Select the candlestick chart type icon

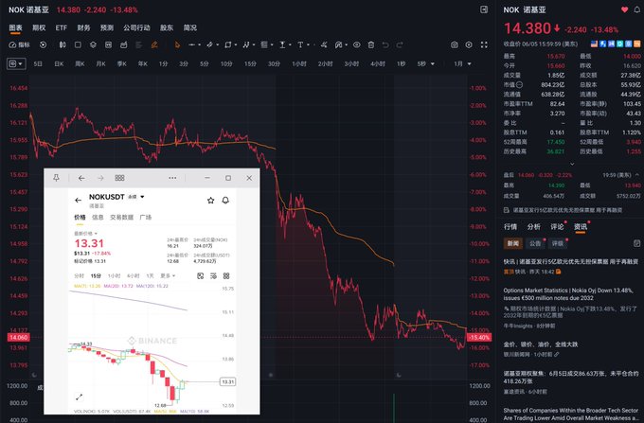[x=63, y=44]
